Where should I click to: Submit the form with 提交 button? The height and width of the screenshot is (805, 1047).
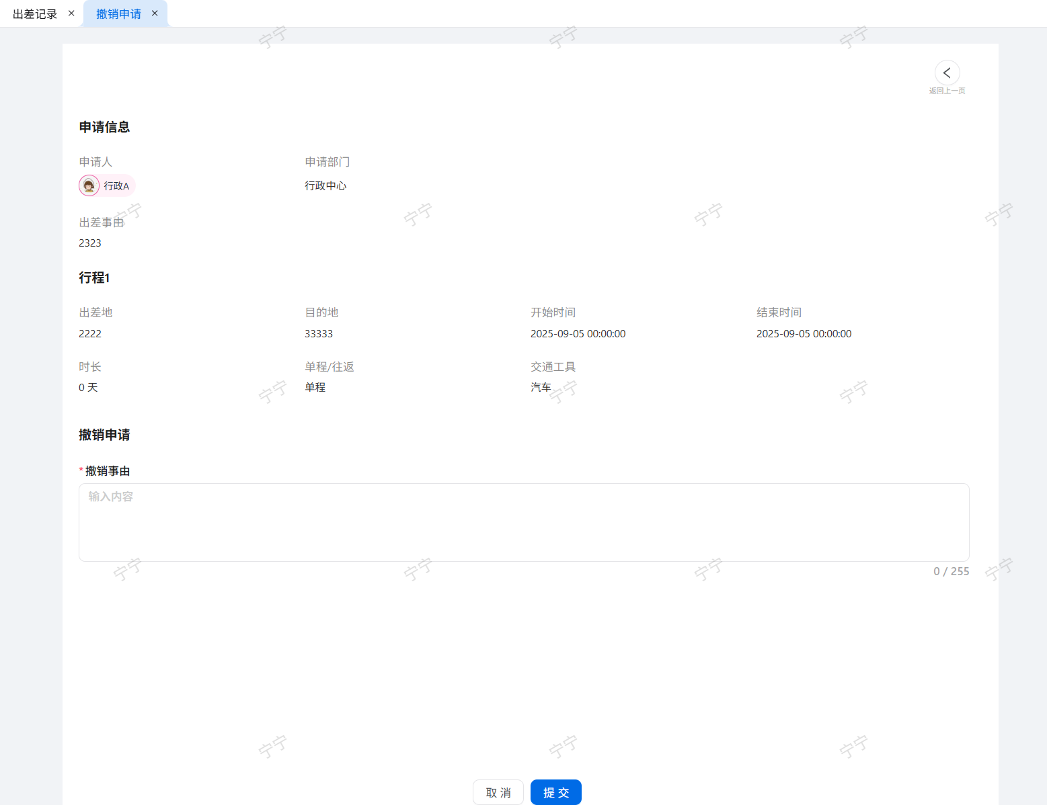pos(555,792)
